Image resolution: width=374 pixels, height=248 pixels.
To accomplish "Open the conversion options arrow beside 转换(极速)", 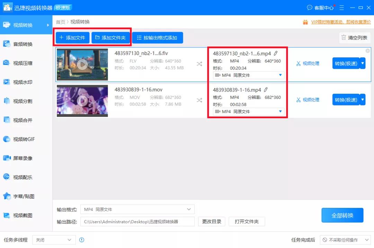I will click(x=362, y=63).
